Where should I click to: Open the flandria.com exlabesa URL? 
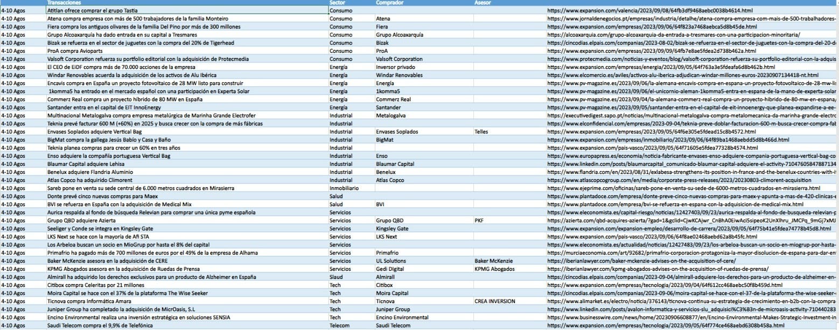[x=692, y=172]
